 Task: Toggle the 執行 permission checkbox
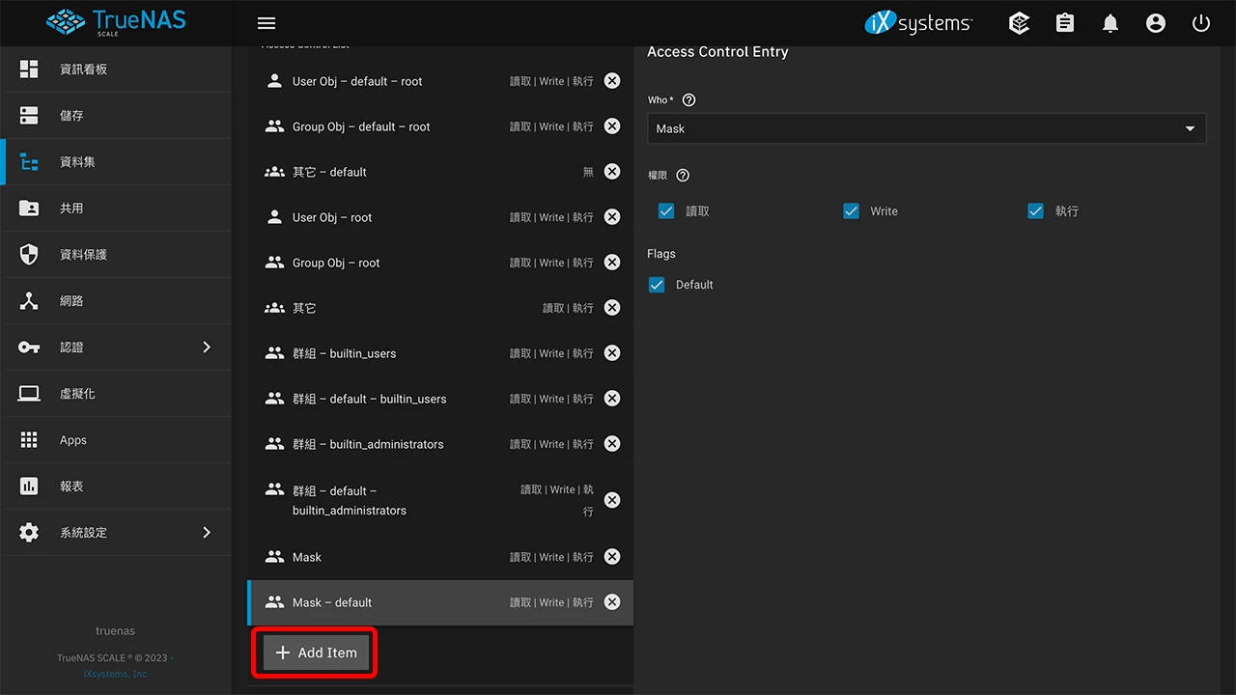pos(1036,211)
